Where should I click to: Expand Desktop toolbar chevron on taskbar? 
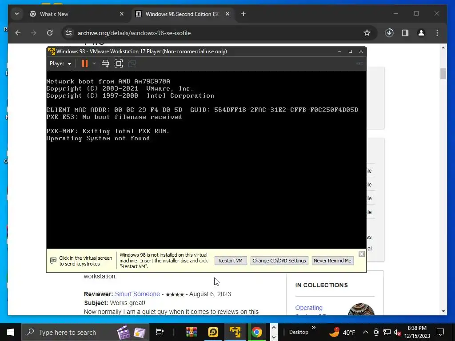314,328
